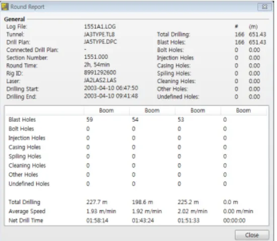Click the second Boom column header

tap(152, 111)
